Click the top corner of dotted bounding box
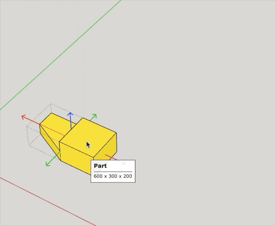Viewport: 276px width, 226px height. point(51,104)
